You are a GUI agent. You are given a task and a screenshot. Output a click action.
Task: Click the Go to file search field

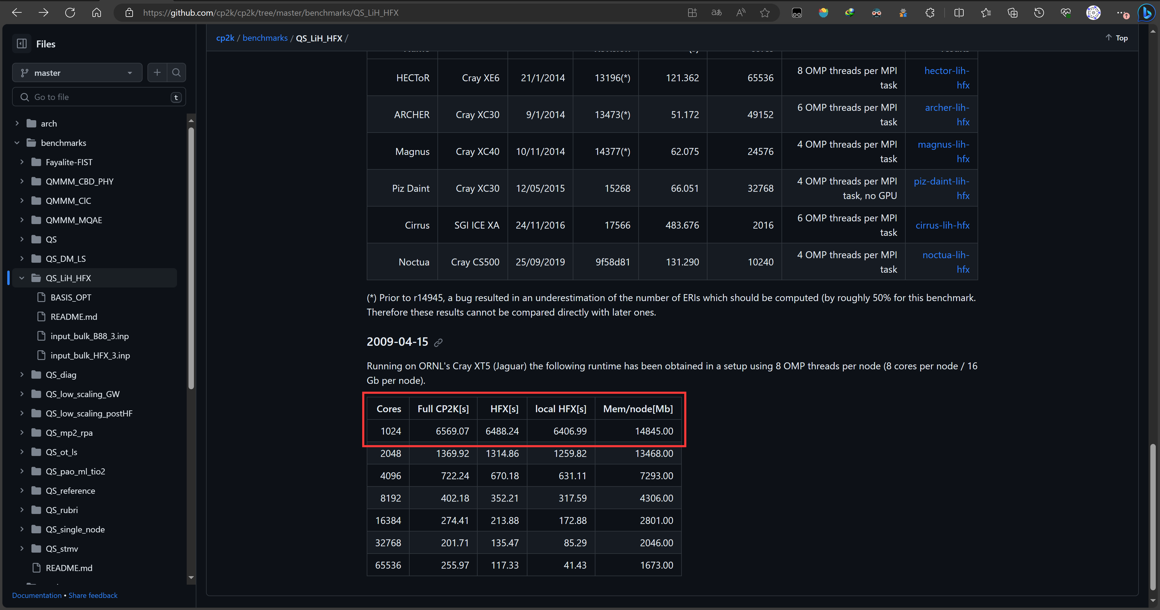(99, 97)
